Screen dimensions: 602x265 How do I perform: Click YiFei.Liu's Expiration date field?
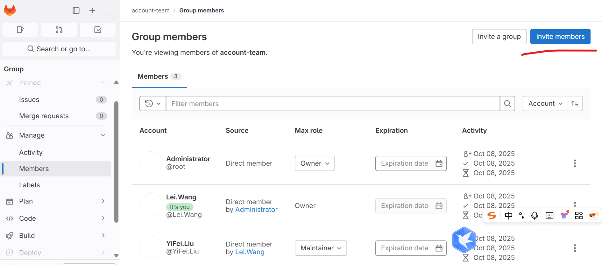411,248
